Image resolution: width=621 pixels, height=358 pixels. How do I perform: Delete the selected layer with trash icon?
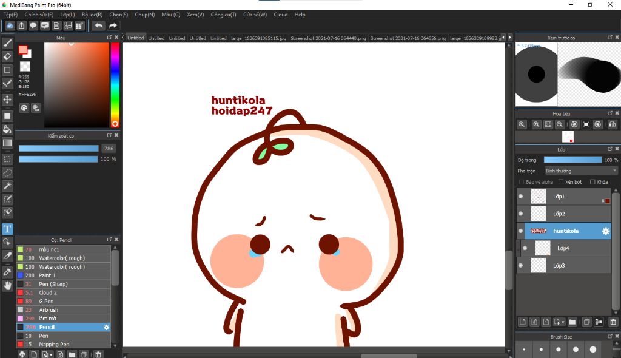[x=613, y=322]
